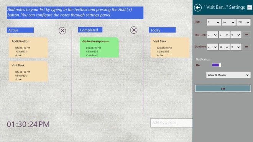Screen dimensions: 253x142
Task: Select the Active list header
Action: 20,30
